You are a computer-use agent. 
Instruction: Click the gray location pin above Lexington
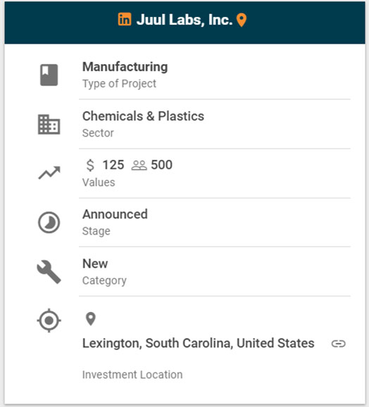click(x=91, y=319)
